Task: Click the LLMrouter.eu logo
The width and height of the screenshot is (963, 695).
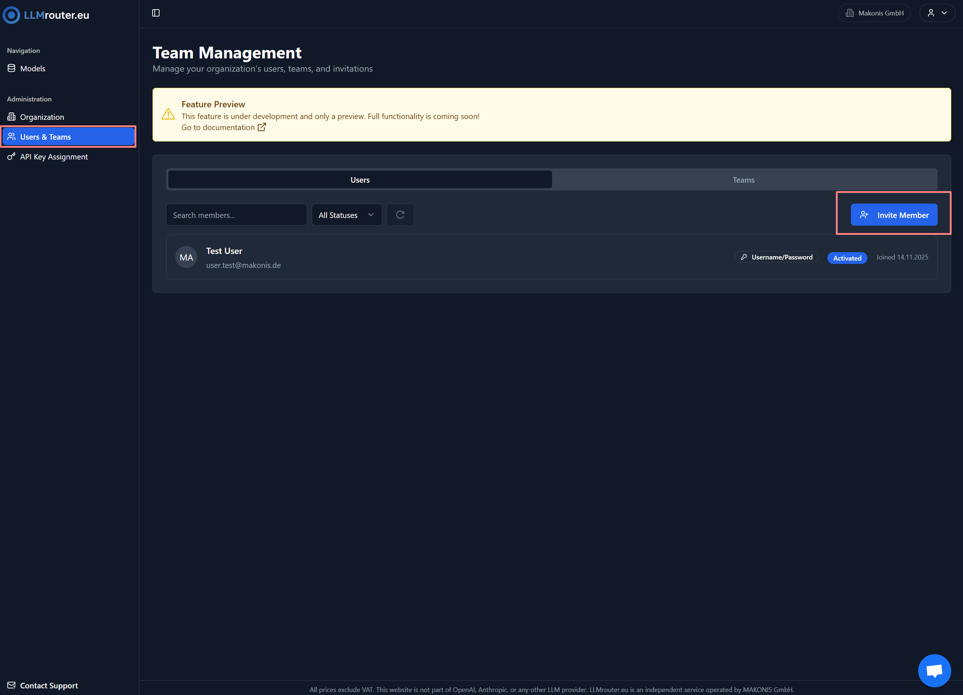Action: pyautogui.click(x=45, y=15)
